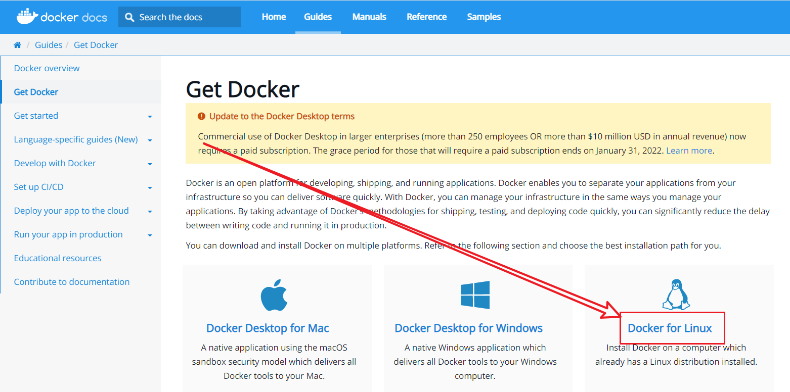Expand Run your app in production arrow
790x392 pixels.
(x=150, y=235)
